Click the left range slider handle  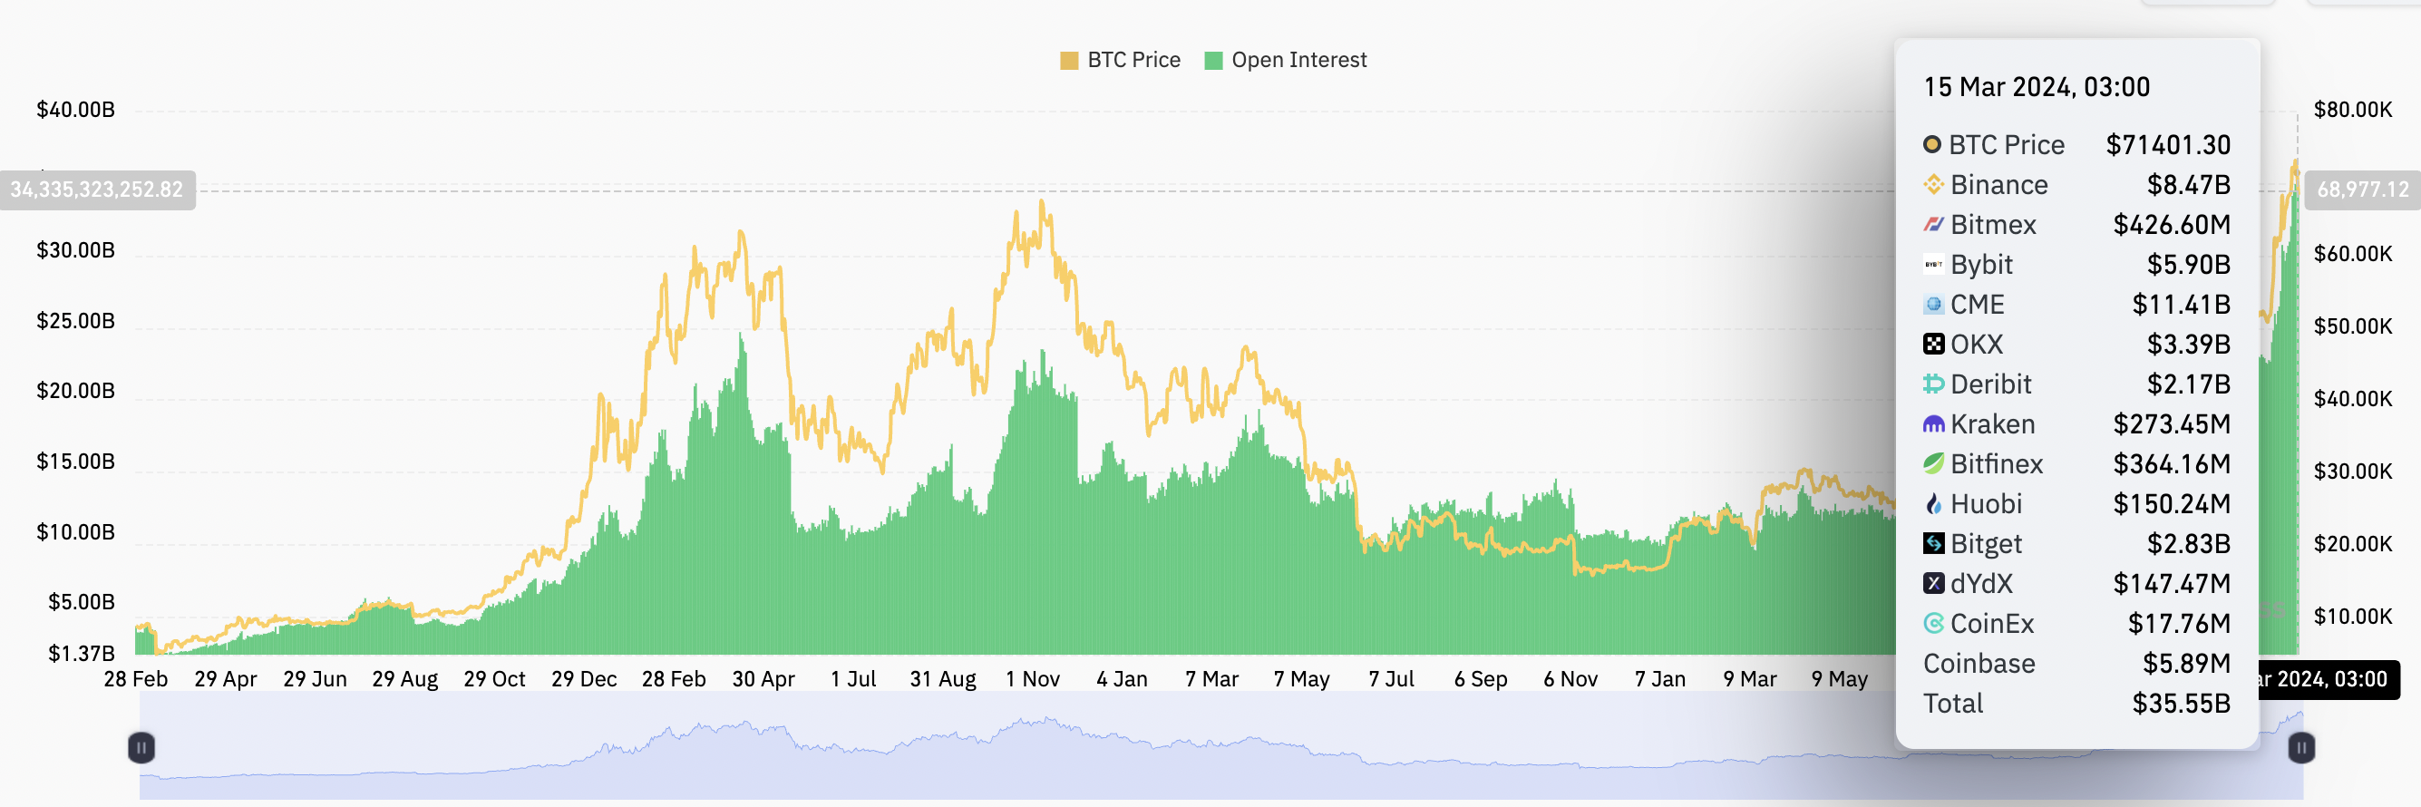coord(141,748)
